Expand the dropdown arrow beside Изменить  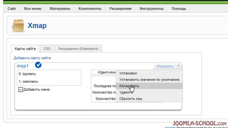[178, 66]
